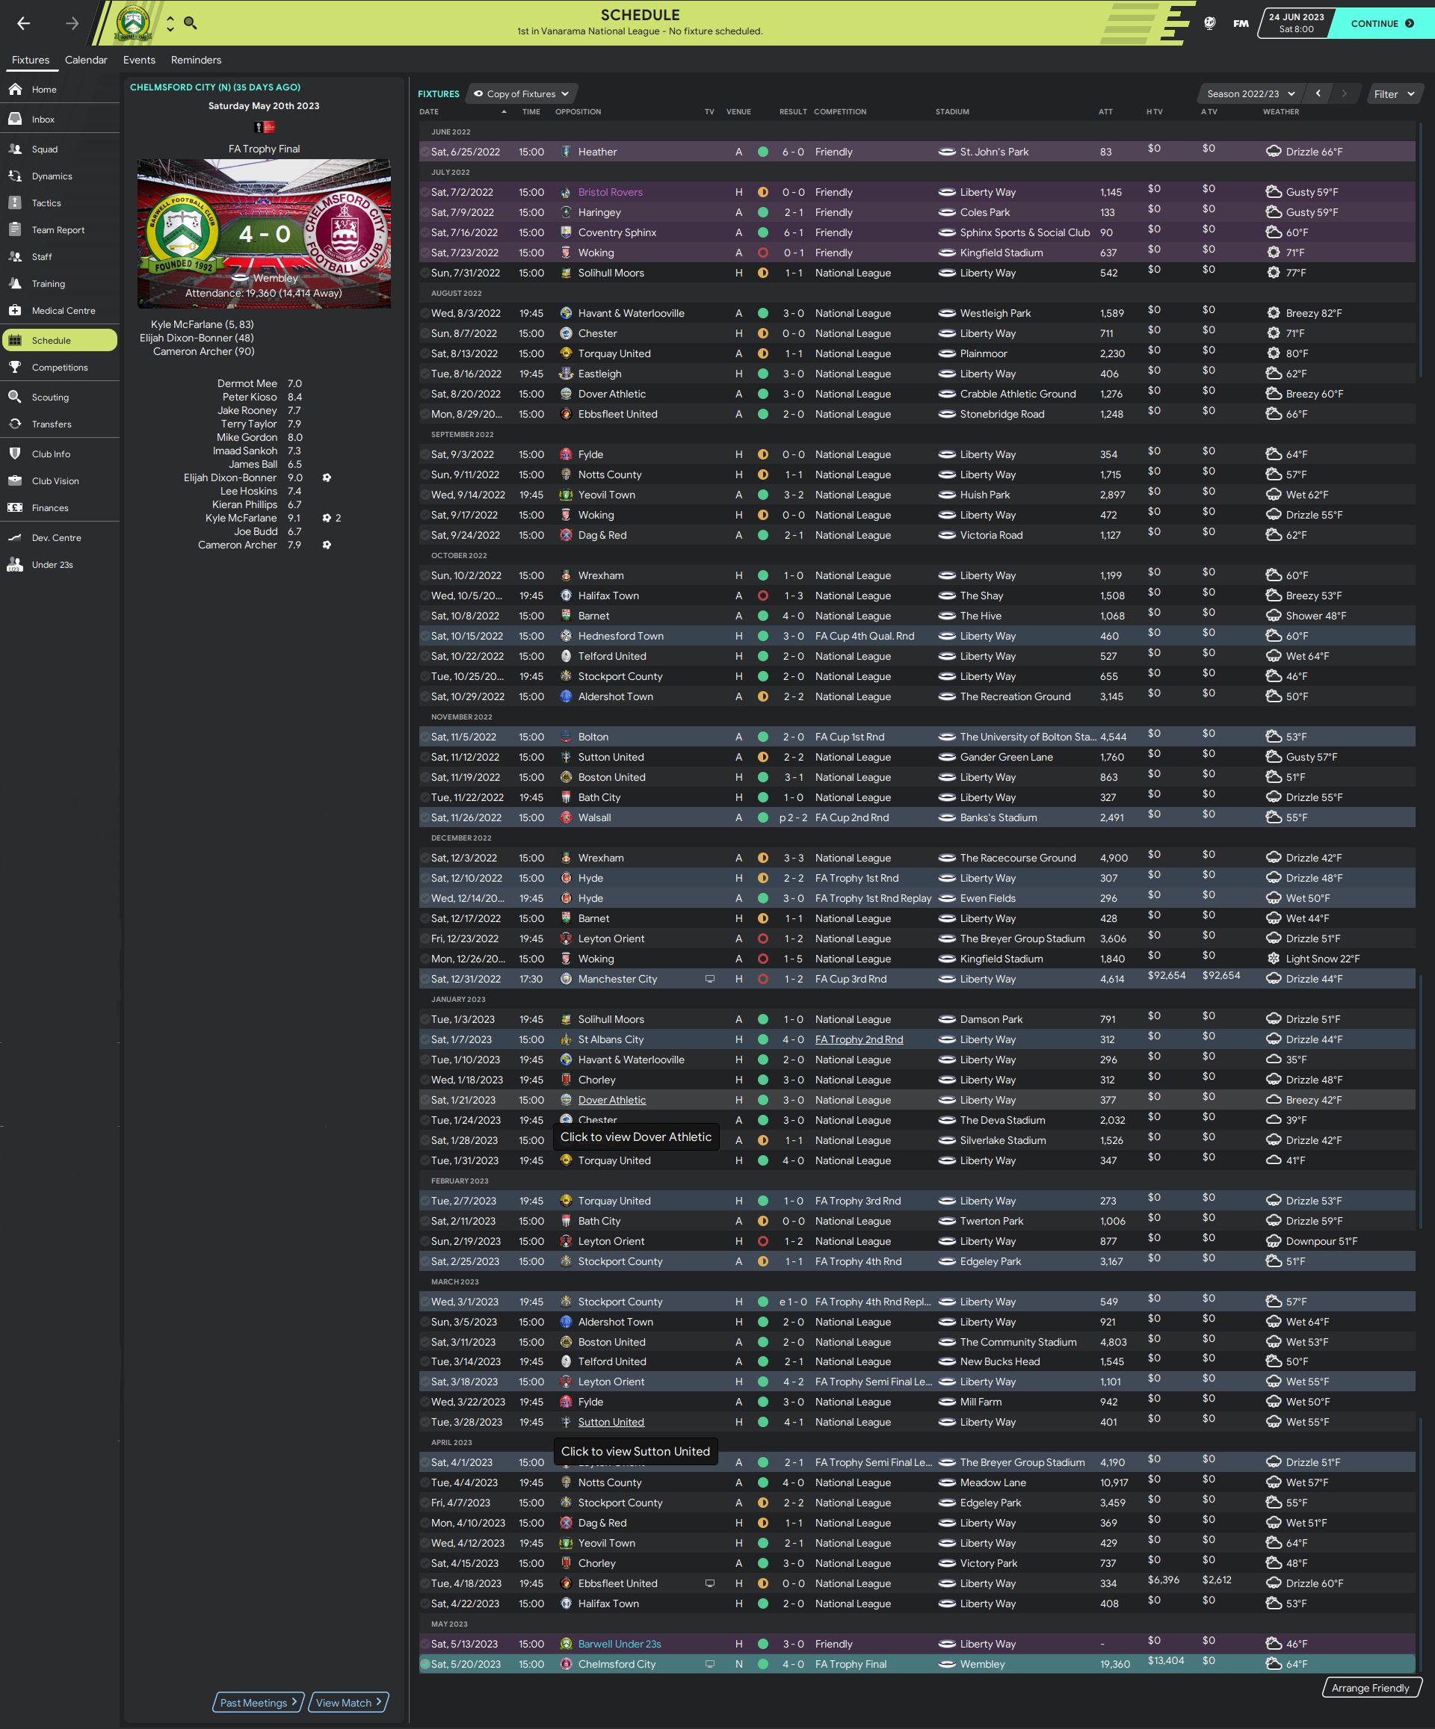This screenshot has height=1729, width=1435.
Task: Click the View Match button
Action: click(348, 1703)
